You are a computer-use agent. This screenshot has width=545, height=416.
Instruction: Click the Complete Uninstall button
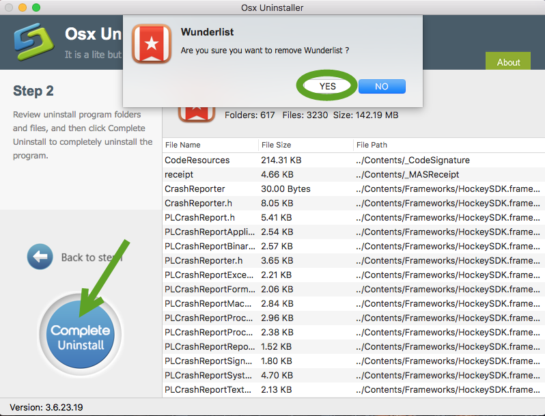tap(81, 334)
